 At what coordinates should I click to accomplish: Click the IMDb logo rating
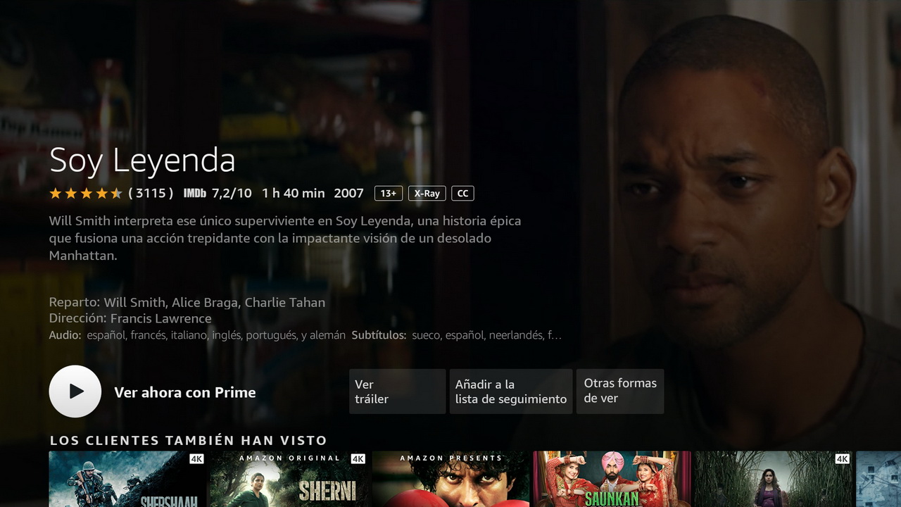(195, 194)
